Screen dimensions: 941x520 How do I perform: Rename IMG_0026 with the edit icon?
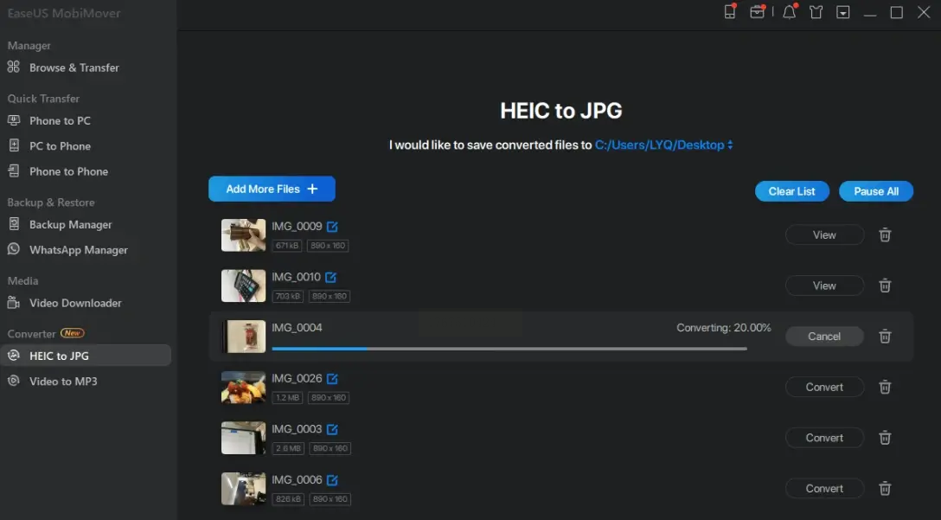pos(332,379)
